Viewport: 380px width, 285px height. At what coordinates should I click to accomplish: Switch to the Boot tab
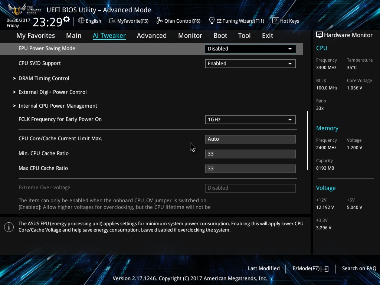point(220,36)
